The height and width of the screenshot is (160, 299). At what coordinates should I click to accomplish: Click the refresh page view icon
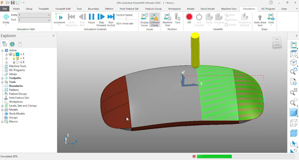pyautogui.click(x=293, y=82)
